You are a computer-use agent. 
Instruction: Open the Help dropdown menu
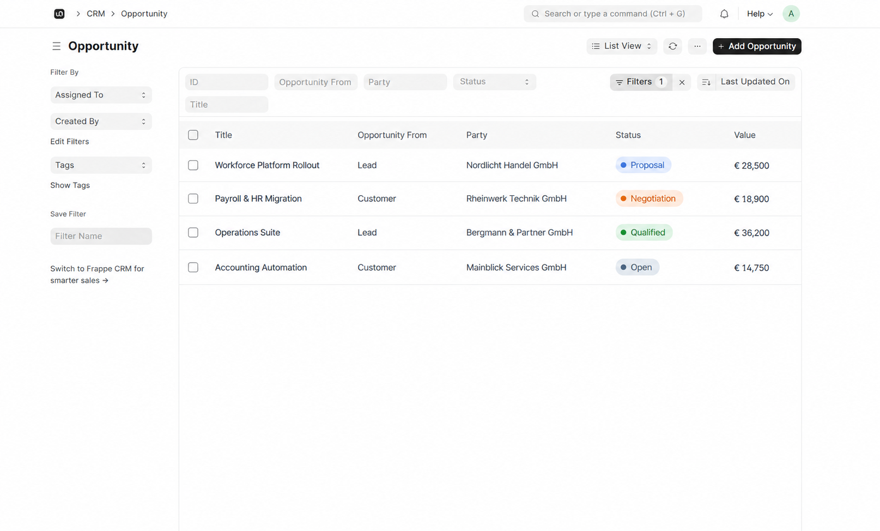pos(760,14)
